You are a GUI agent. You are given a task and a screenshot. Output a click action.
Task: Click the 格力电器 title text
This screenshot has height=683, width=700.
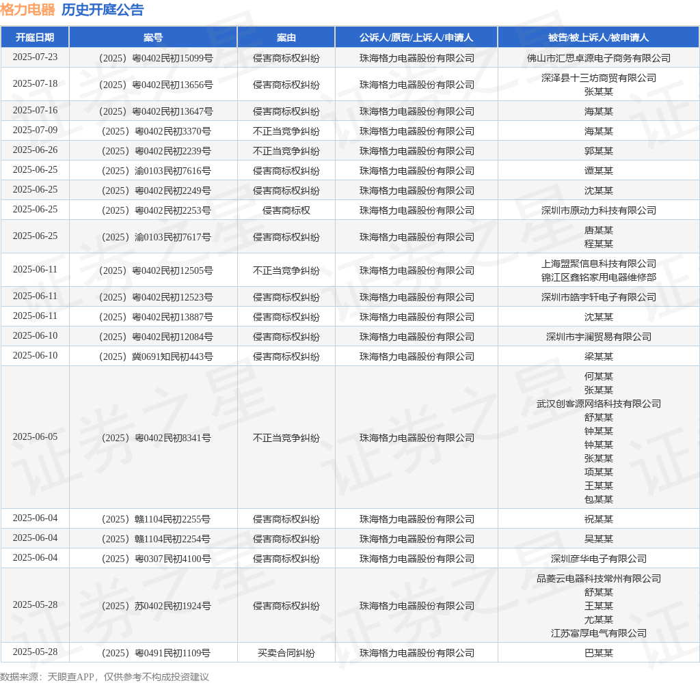27,10
